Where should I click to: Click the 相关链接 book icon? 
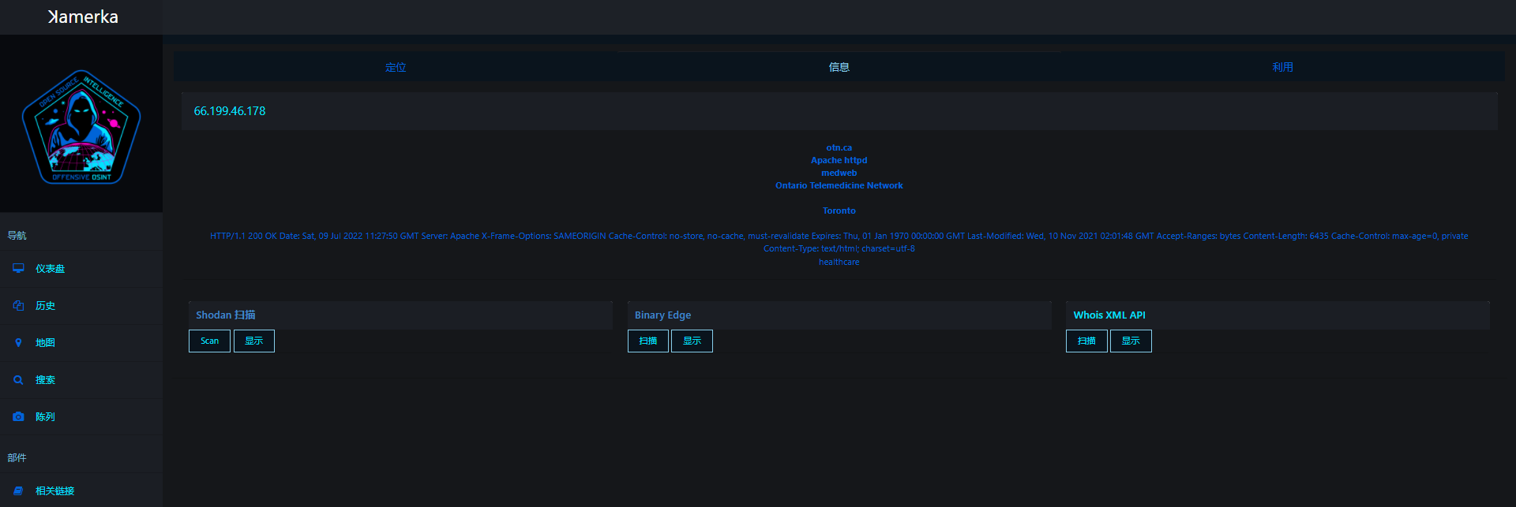[18, 490]
